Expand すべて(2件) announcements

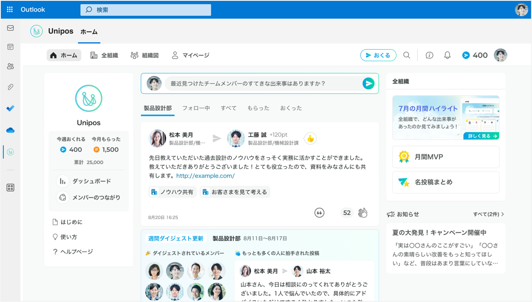click(x=488, y=214)
